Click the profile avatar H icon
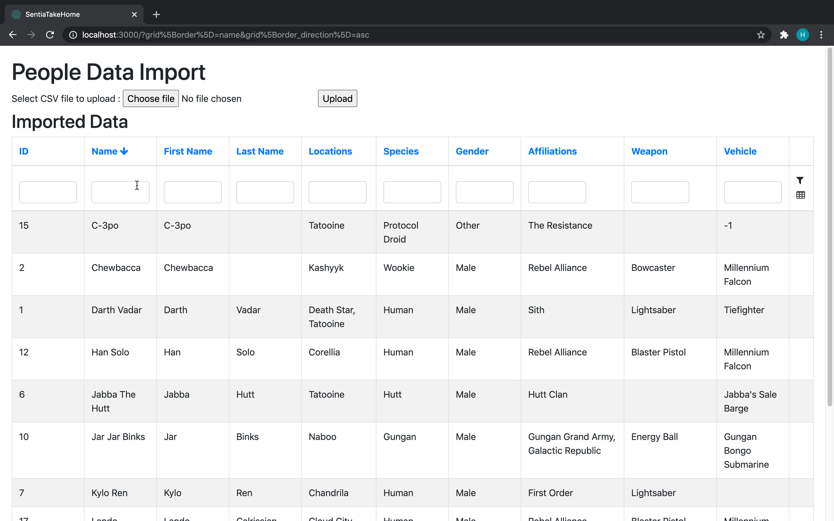Image resolution: width=834 pixels, height=521 pixels. tap(802, 35)
